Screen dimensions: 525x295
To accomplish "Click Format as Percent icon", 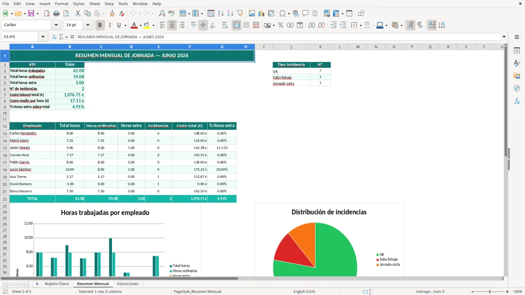I will pyautogui.click(x=280, y=25).
